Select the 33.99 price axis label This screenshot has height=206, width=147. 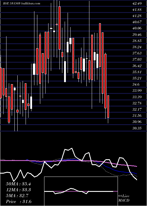(x=137, y=91)
